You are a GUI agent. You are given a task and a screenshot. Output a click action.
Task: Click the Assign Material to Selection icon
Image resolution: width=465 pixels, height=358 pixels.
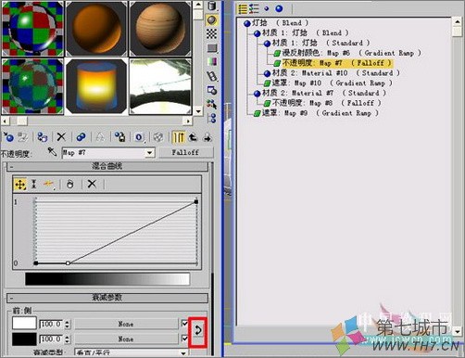pyautogui.click(x=42, y=136)
